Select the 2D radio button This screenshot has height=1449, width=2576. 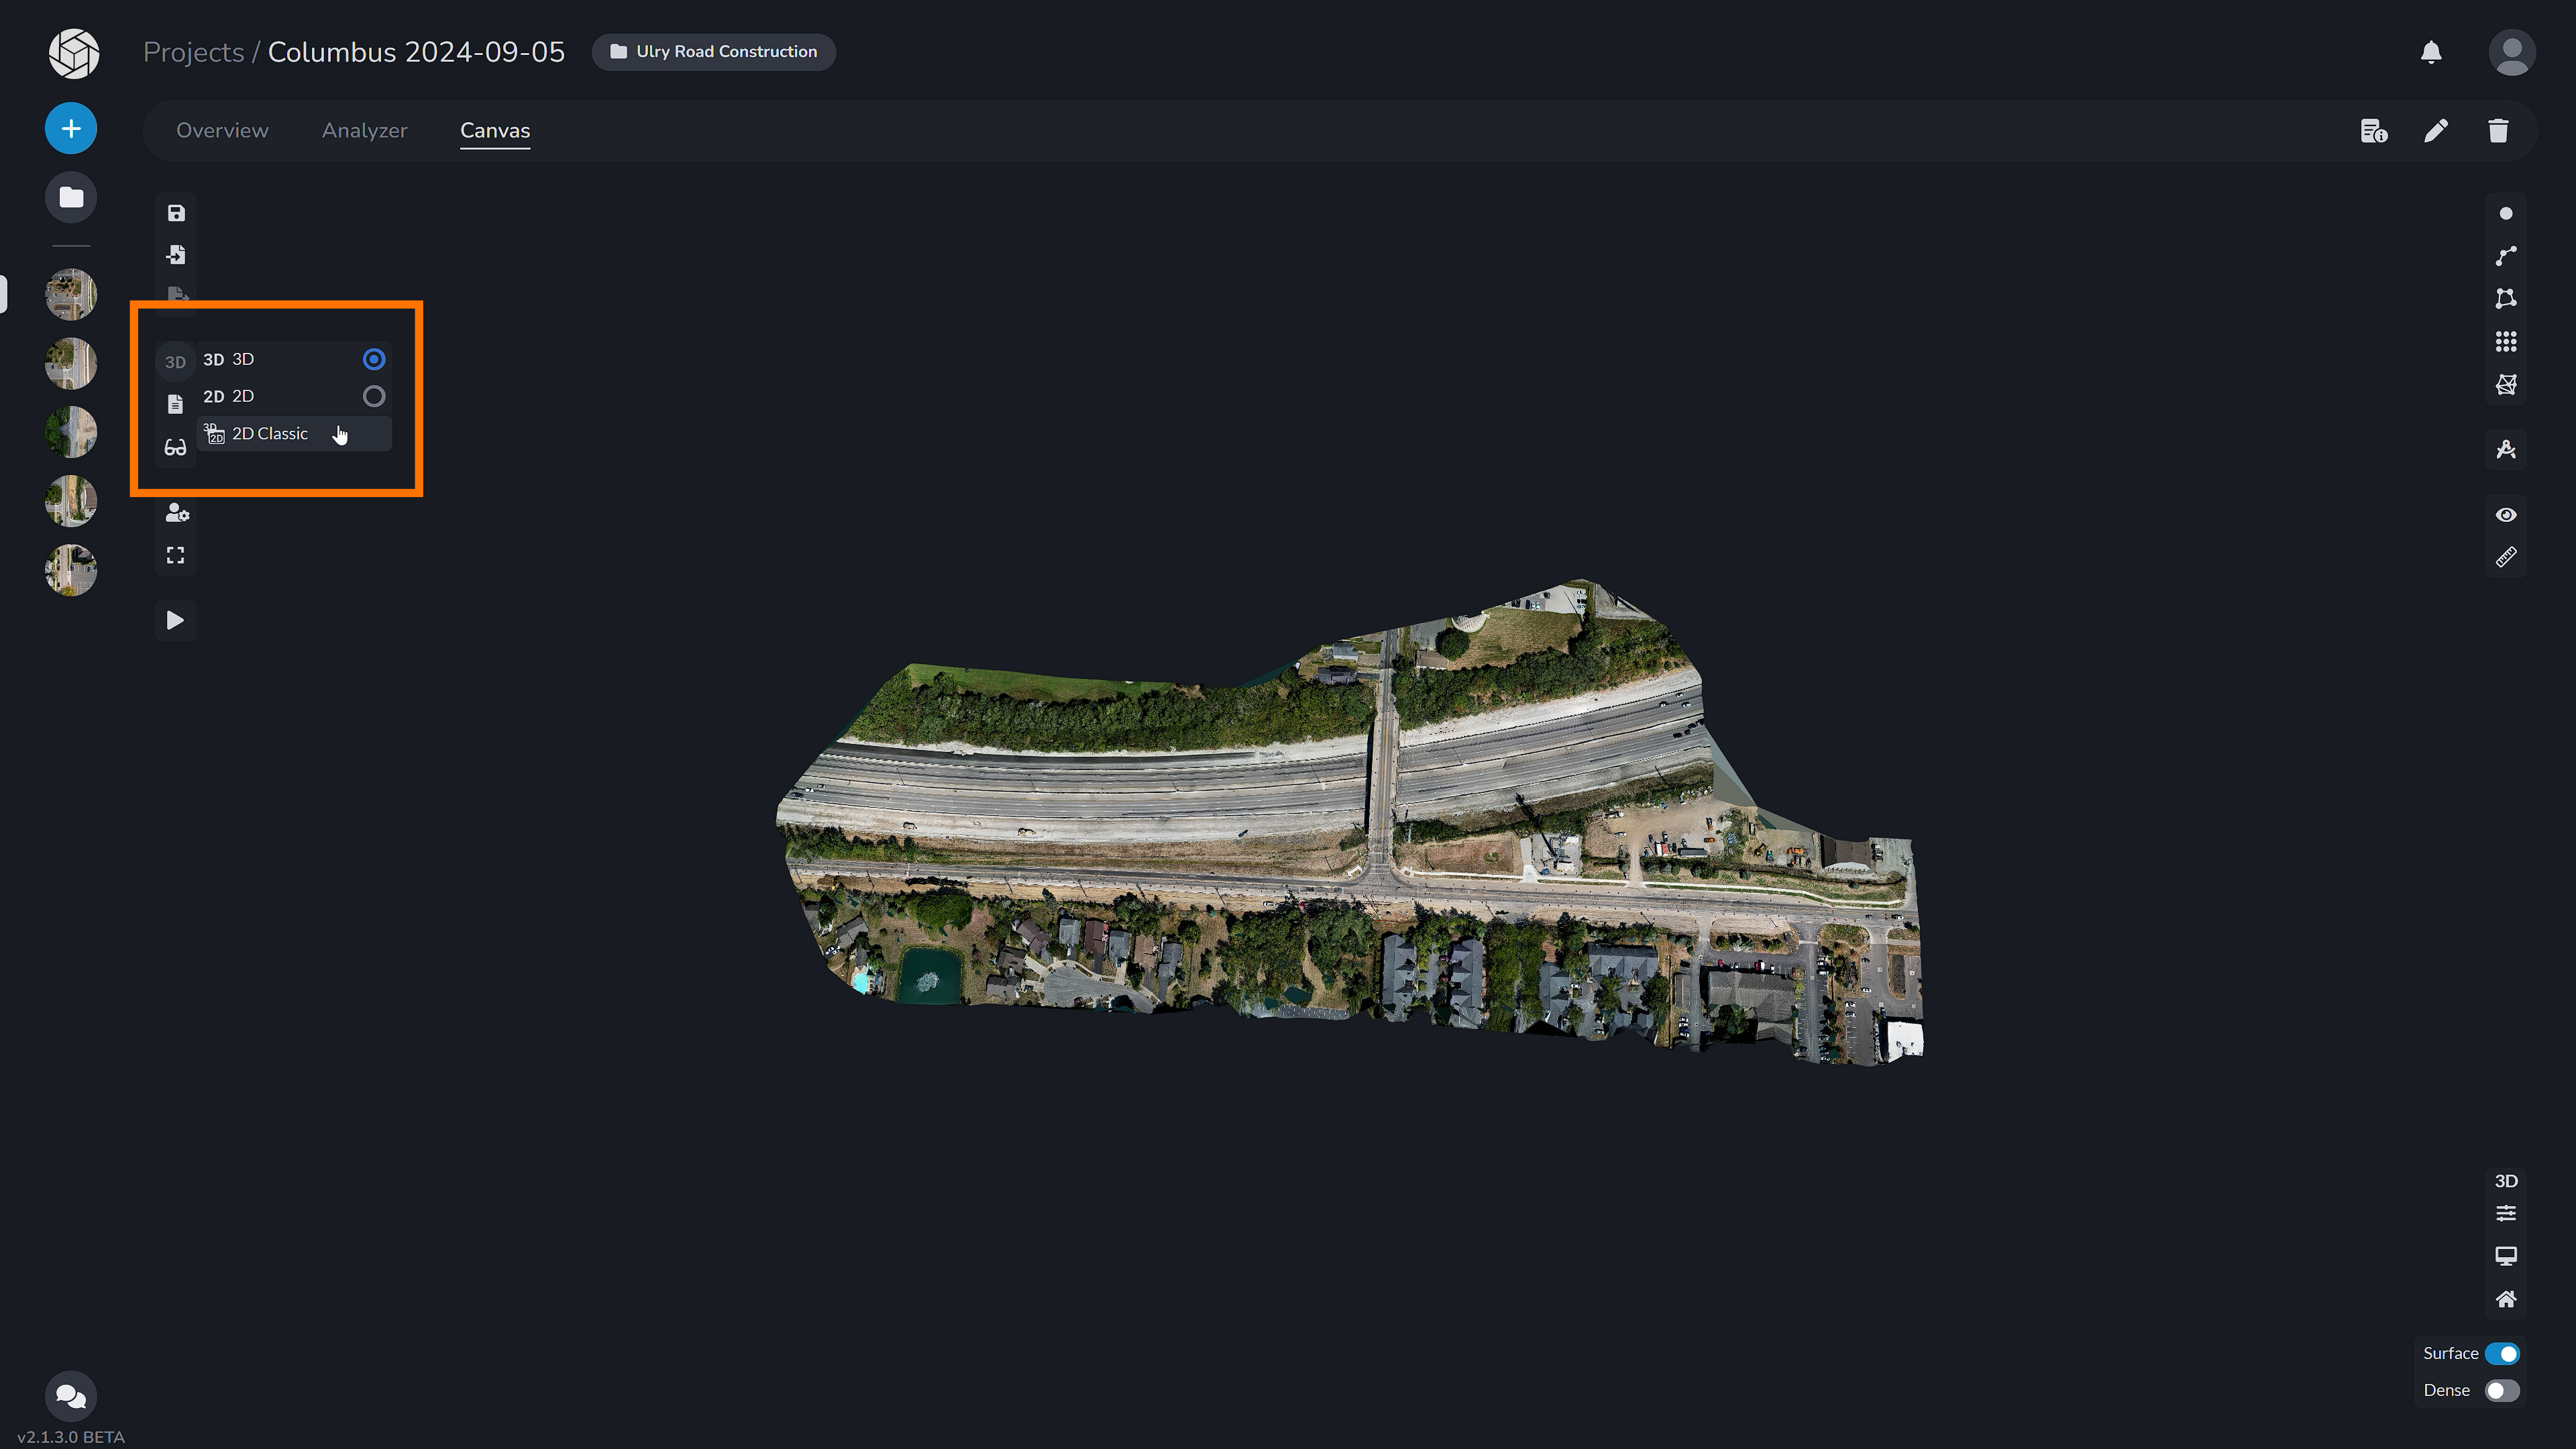(x=374, y=396)
